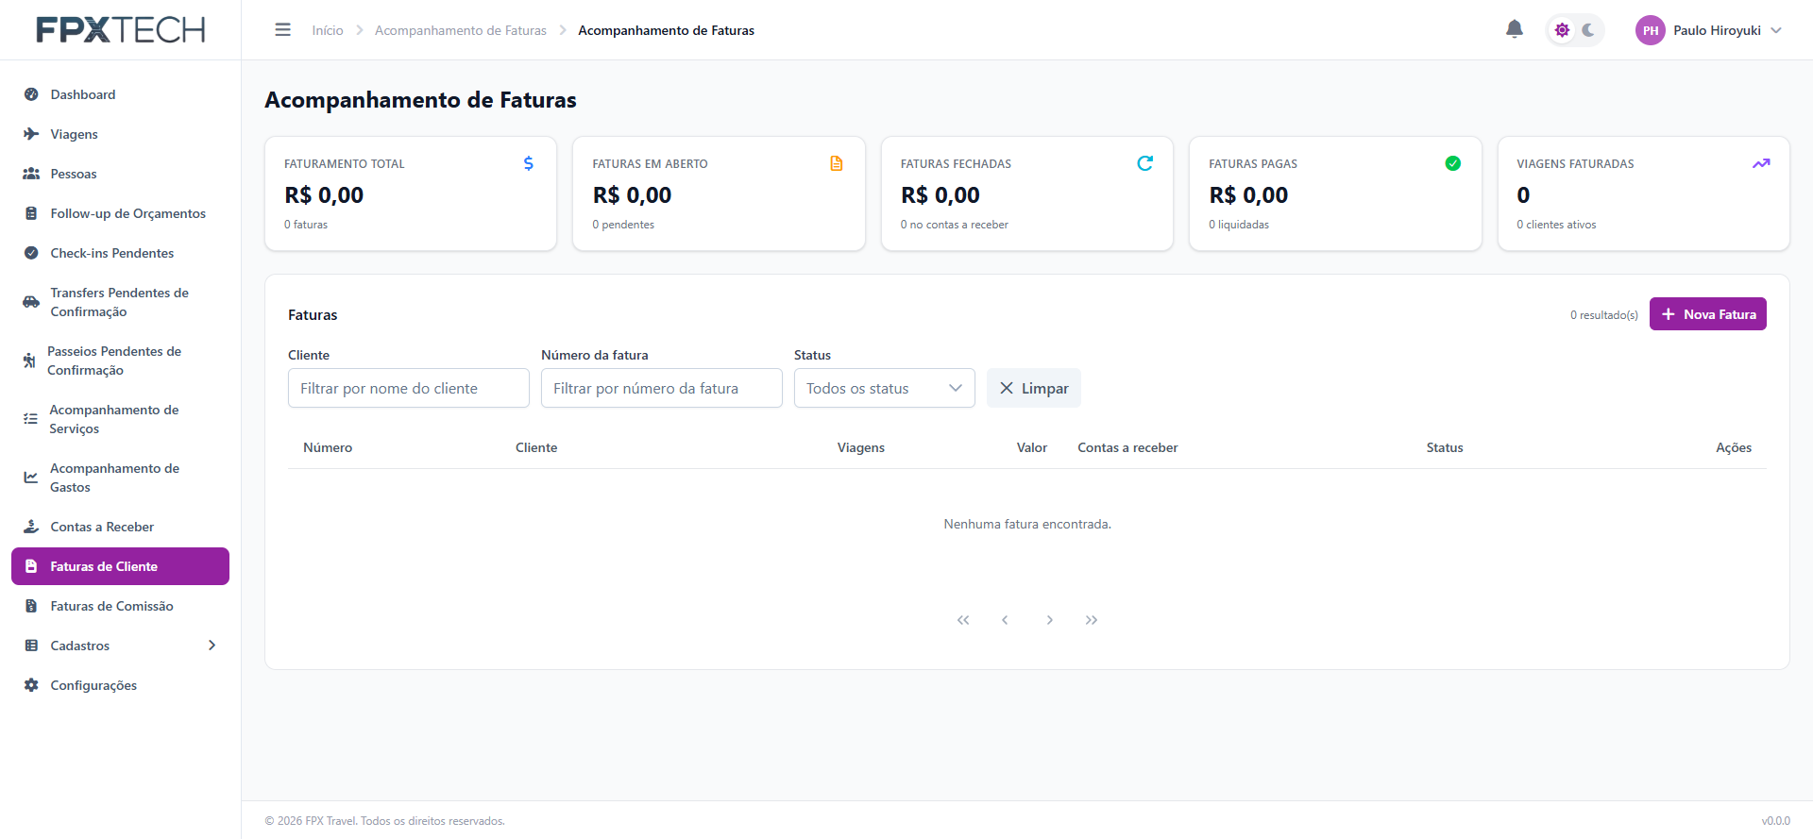The height and width of the screenshot is (839, 1813).
Task: Open Dashboard from the sidebar
Action: [120, 94]
